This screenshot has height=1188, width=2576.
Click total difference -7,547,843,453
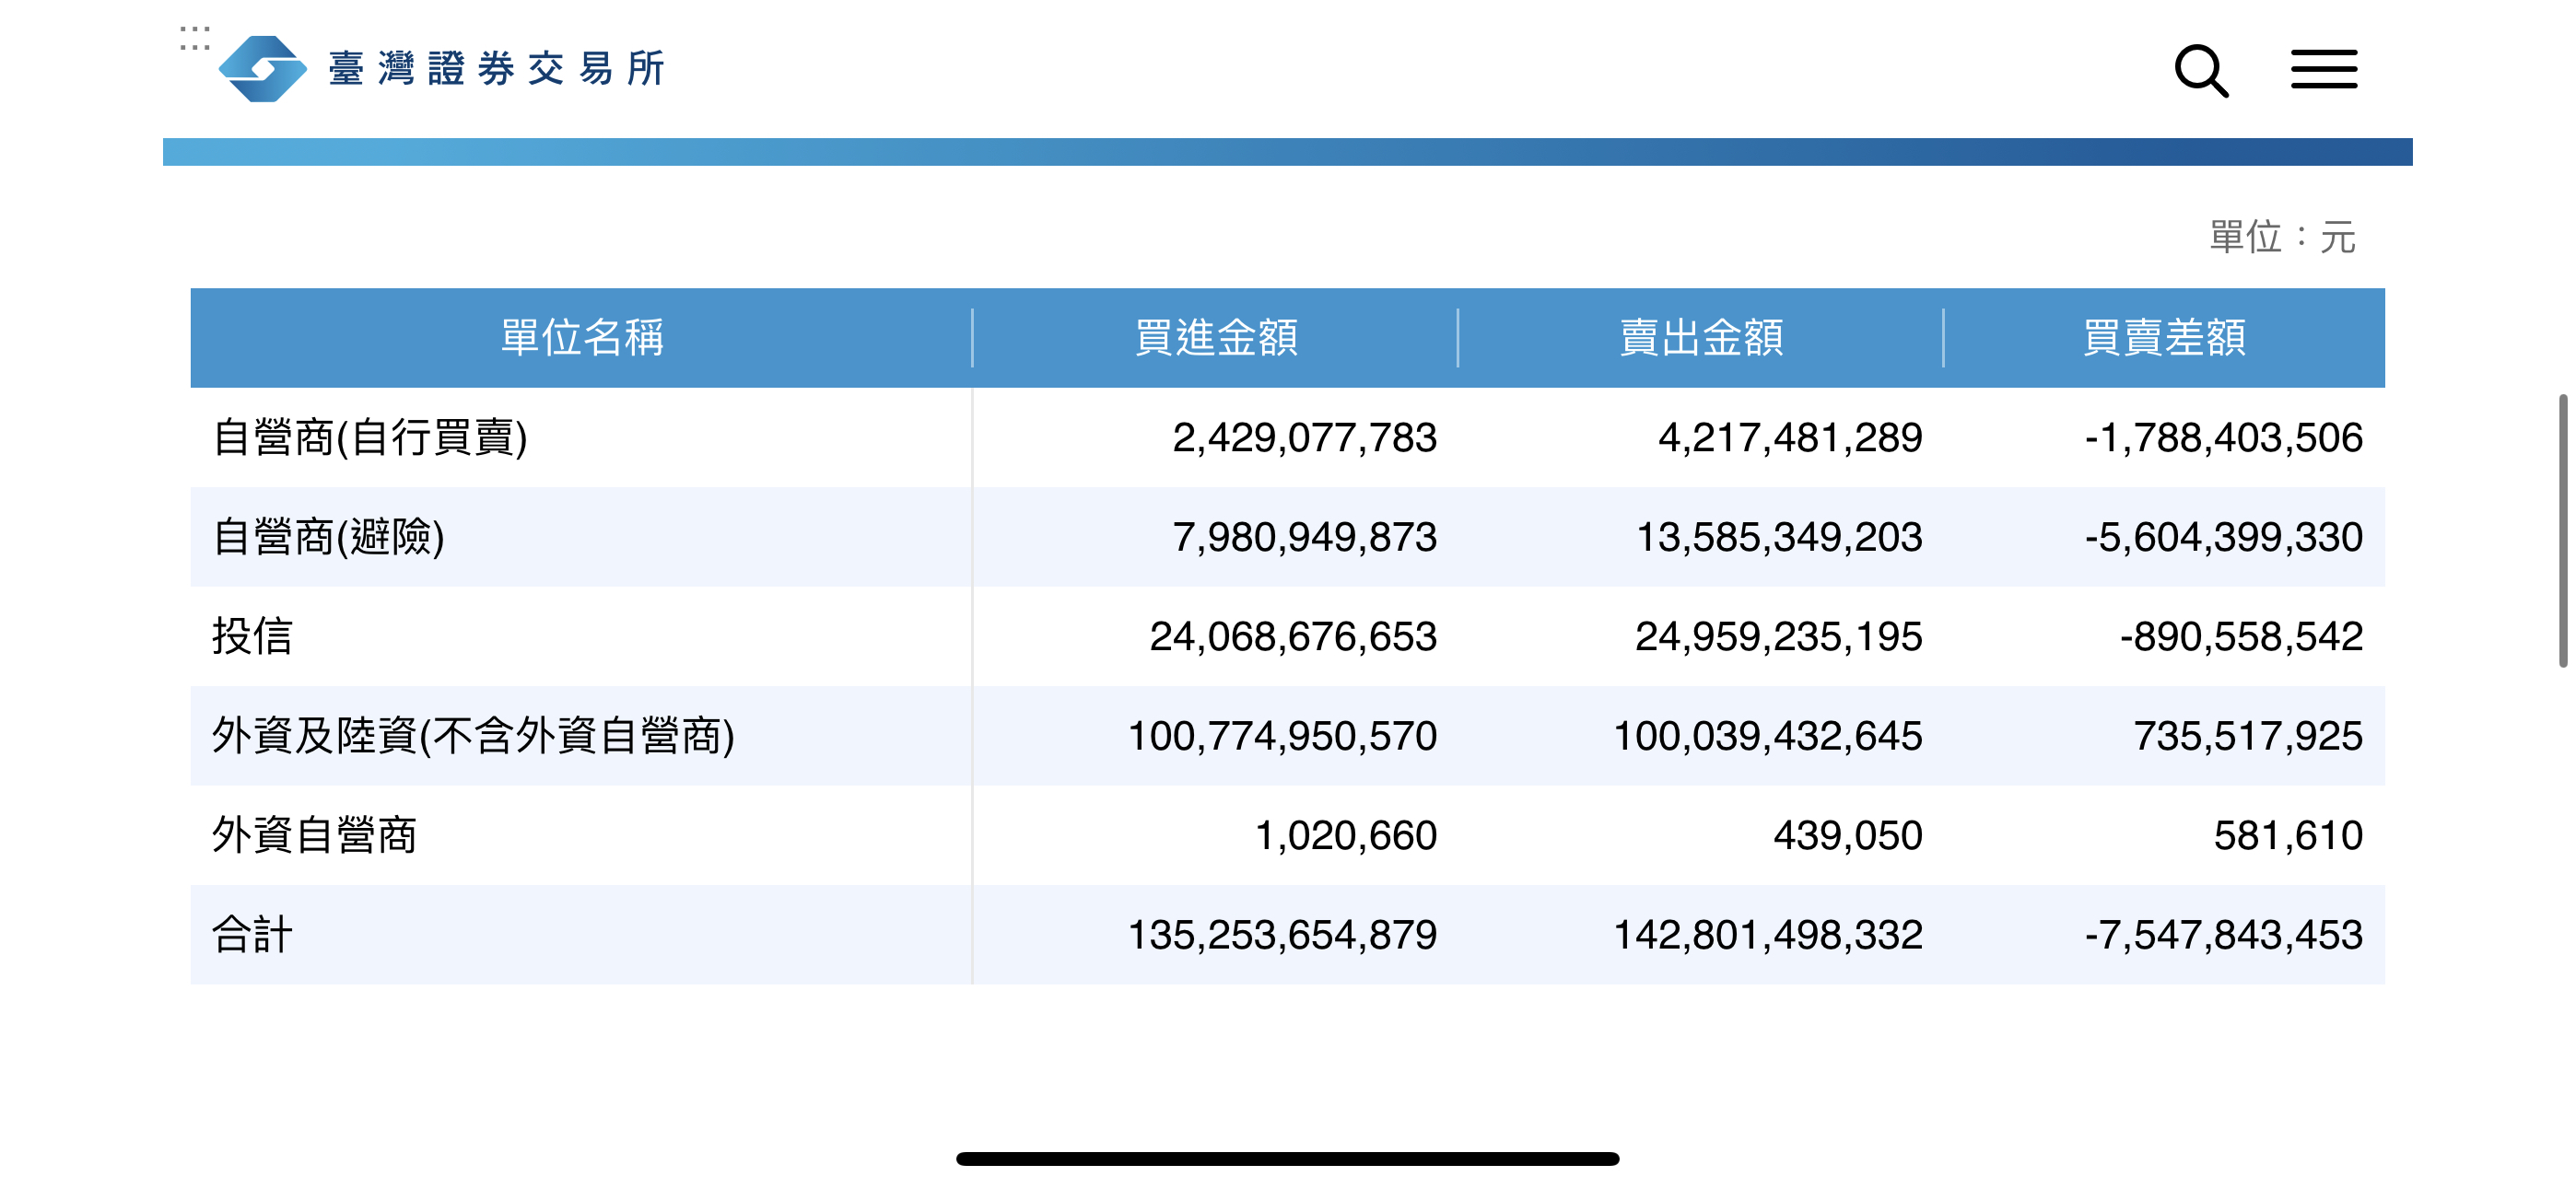2223,935
